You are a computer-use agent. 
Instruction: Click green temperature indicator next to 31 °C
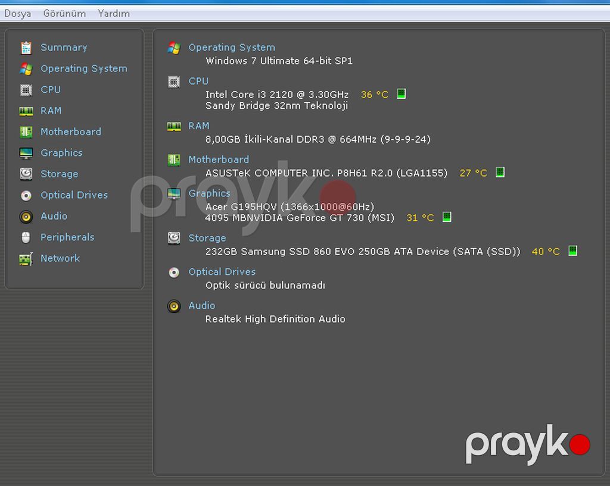(x=447, y=217)
